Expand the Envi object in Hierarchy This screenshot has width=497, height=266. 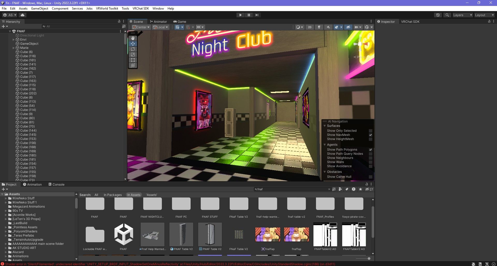point(13,40)
